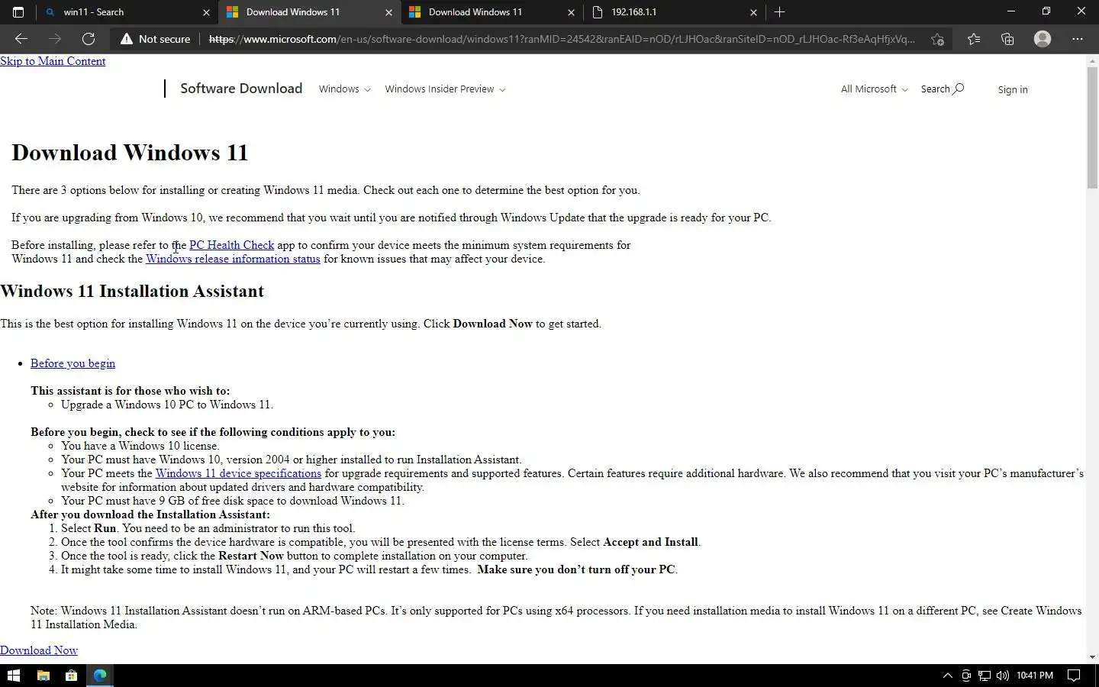Open the Favorites list icon
The width and height of the screenshot is (1099, 687).
coord(974,39)
